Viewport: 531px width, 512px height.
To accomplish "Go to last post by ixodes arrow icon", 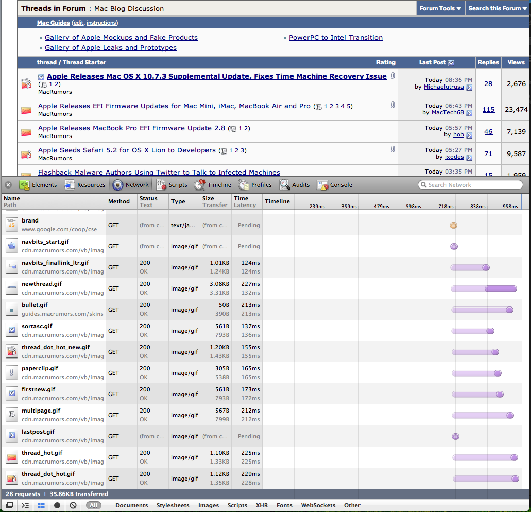I will tap(469, 158).
